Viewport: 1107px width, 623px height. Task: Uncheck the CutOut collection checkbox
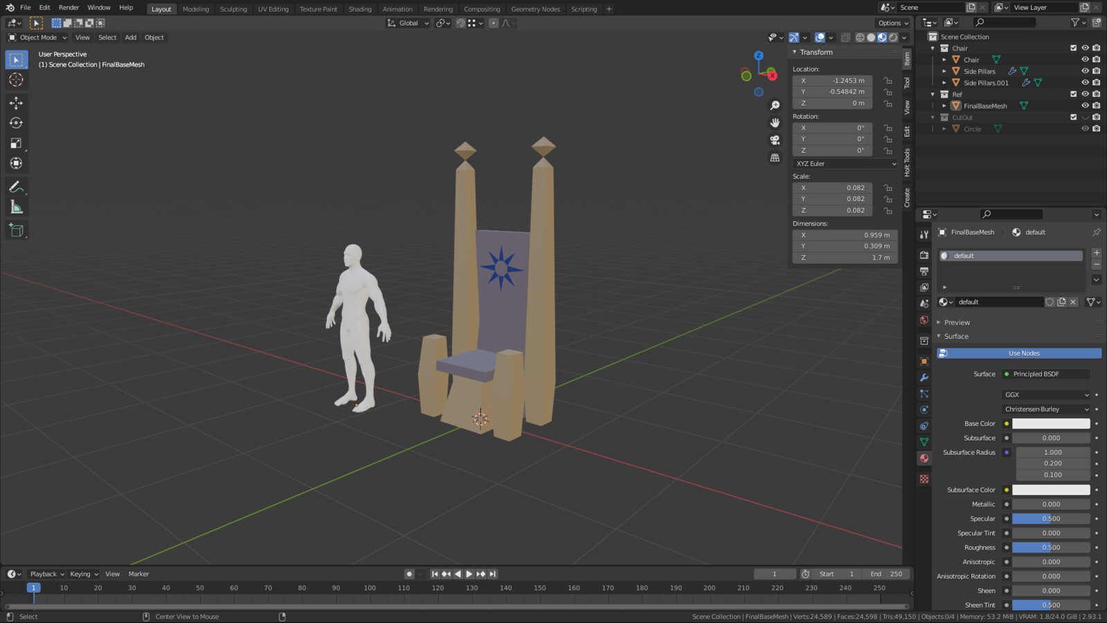tap(1073, 117)
